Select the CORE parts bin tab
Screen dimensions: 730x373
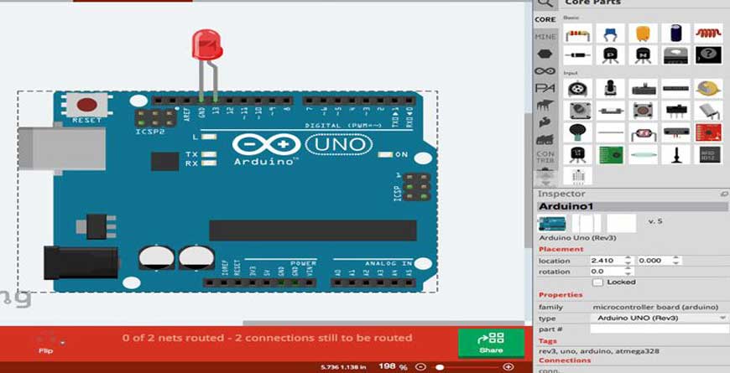[x=545, y=19]
